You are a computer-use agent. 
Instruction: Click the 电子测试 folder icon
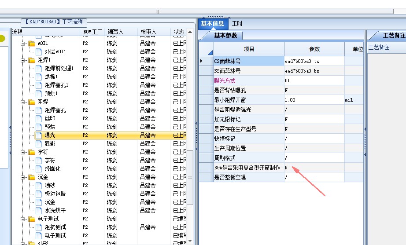32,219
